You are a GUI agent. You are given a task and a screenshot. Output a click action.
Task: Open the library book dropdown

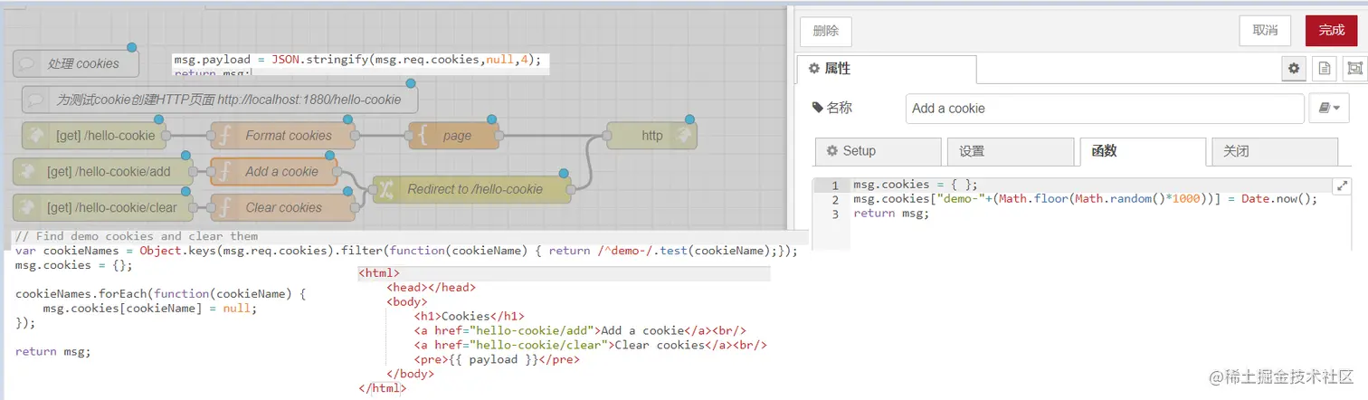point(1329,109)
